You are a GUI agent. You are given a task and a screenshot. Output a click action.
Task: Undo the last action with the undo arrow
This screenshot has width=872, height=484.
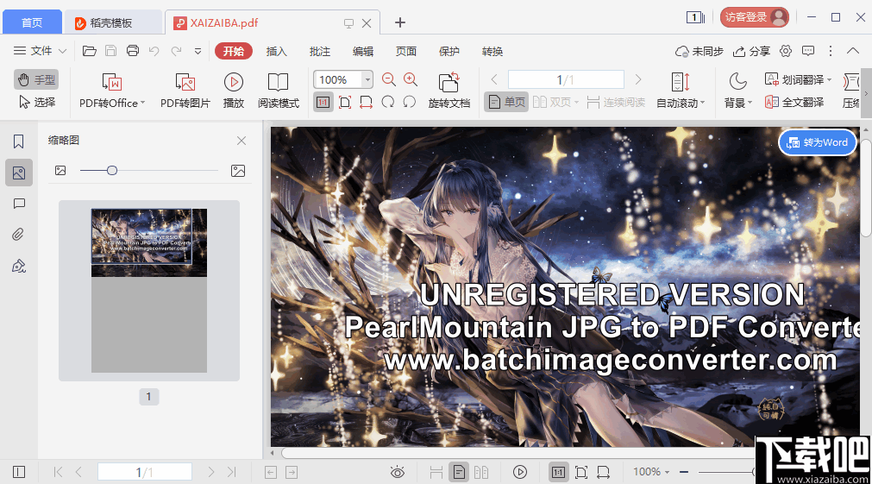154,51
